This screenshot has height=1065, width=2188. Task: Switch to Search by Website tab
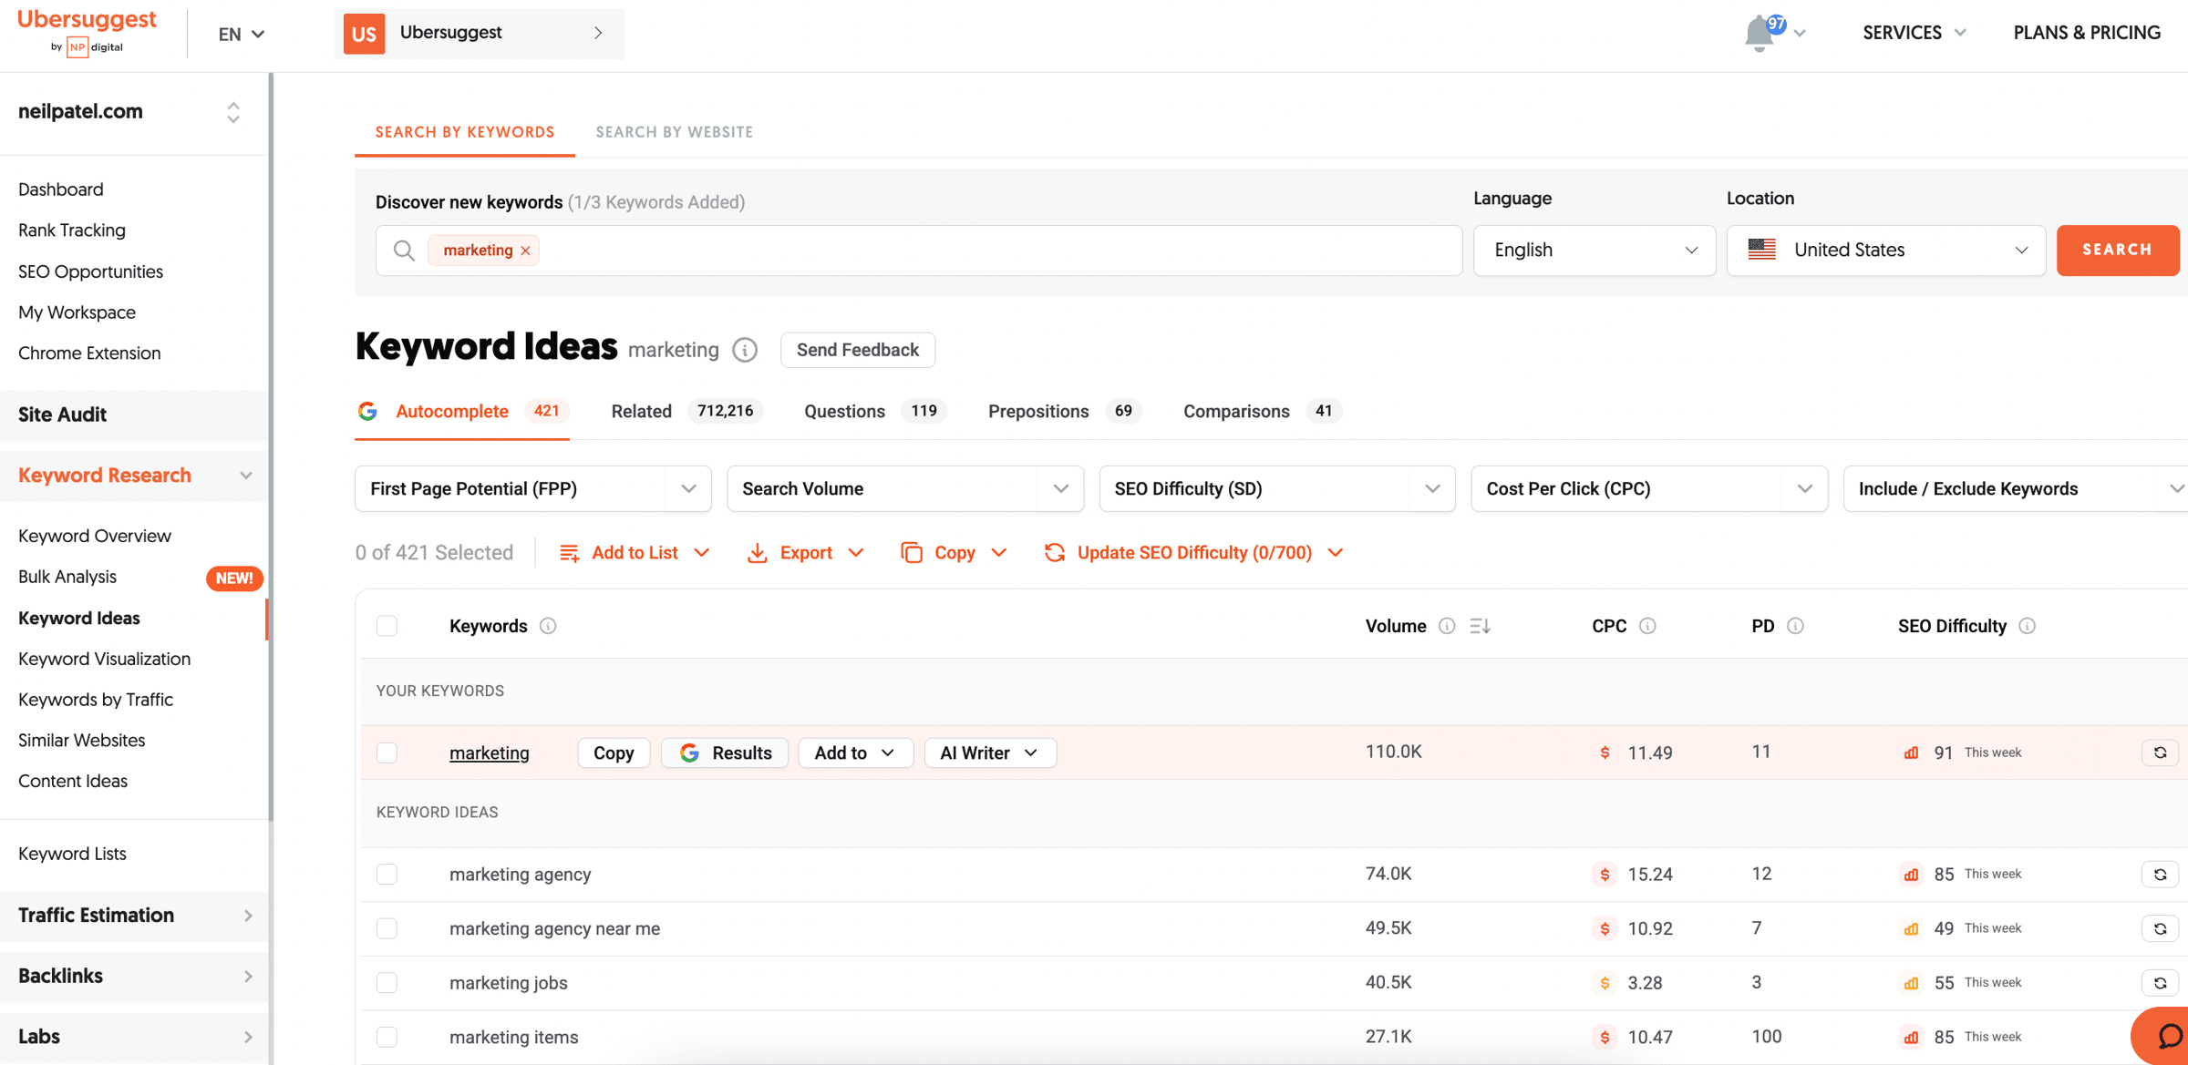[x=674, y=132]
